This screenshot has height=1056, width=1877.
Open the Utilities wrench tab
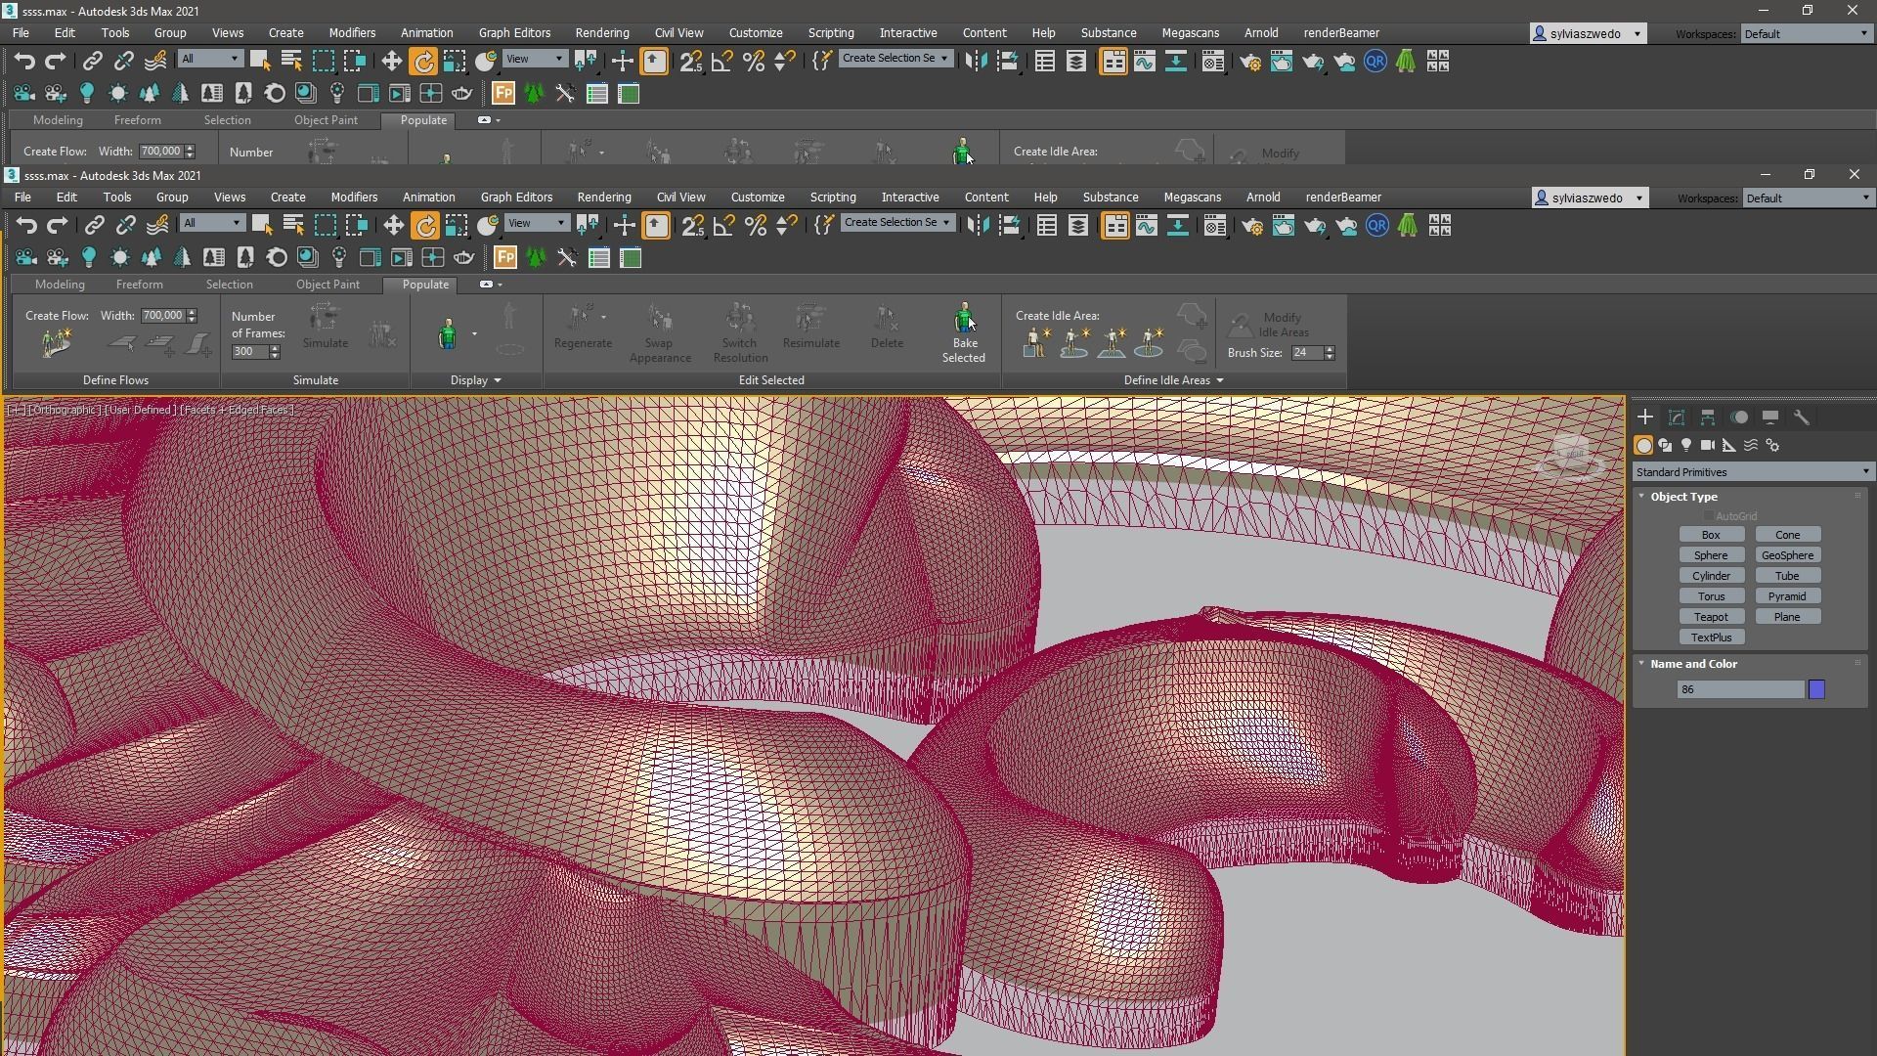1802,418
